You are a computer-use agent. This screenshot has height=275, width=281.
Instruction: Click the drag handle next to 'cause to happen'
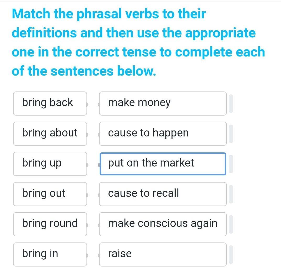(x=231, y=134)
